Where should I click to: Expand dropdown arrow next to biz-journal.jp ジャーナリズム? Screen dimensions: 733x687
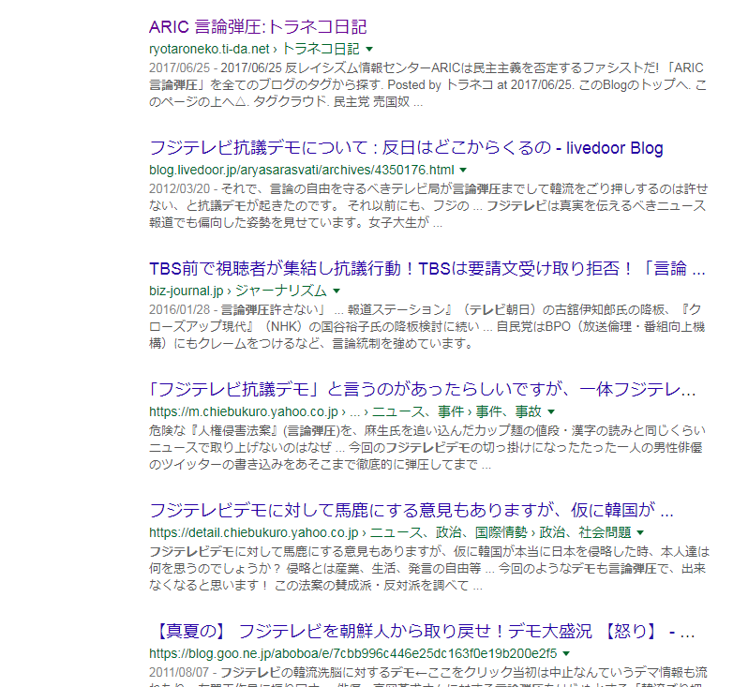coord(337,291)
